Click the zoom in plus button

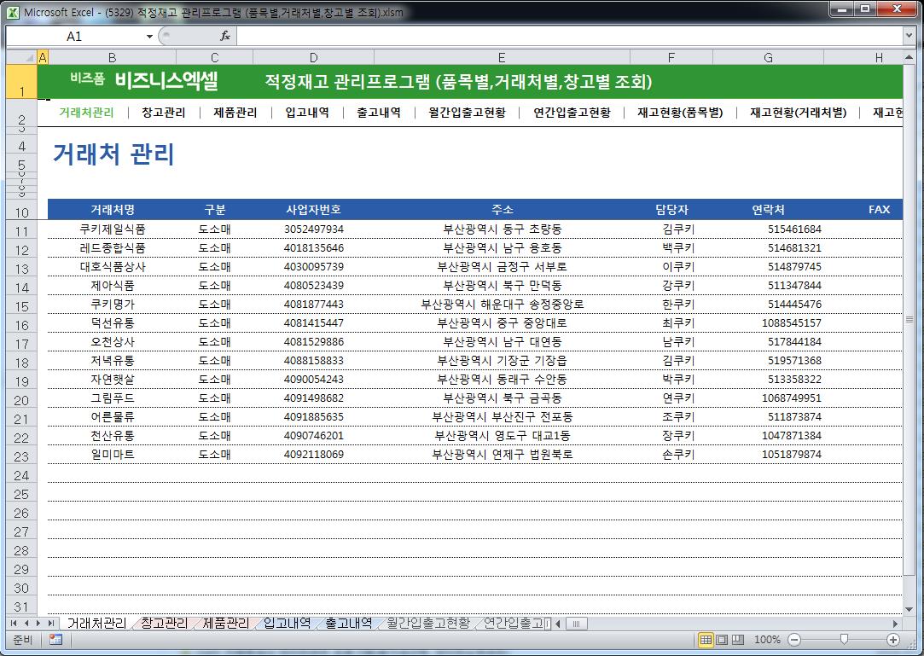point(893,640)
